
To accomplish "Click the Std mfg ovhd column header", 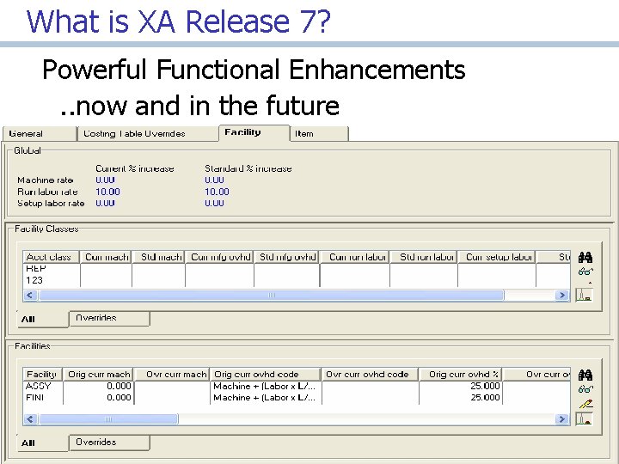I will tap(286, 257).
